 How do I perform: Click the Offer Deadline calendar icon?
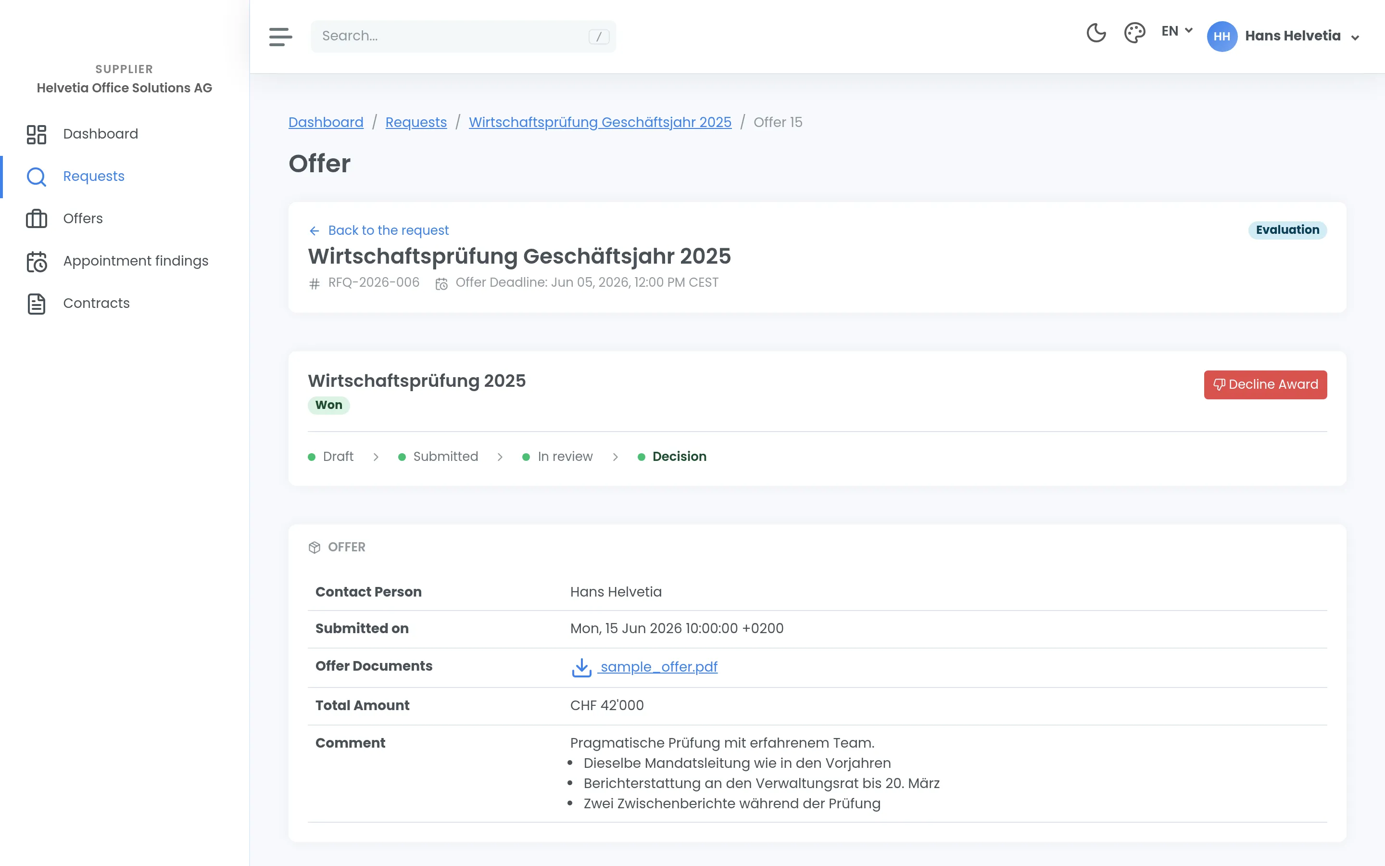click(x=441, y=283)
